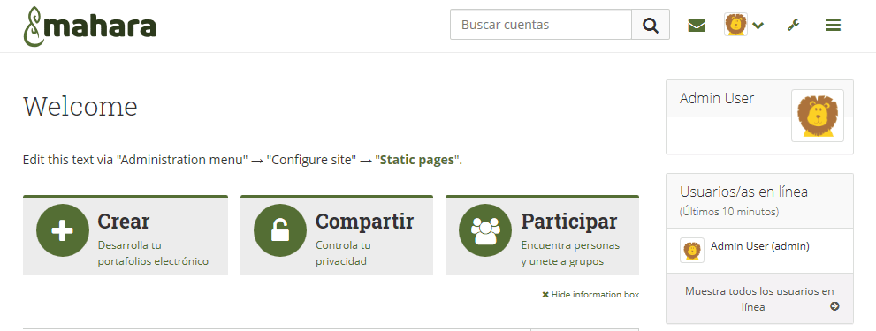Screen dimensions: 876x331
Task: Click the Compartir unlock icon
Action: pos(280,230)
